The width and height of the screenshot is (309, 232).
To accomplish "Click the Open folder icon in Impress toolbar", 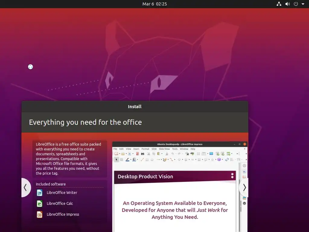I will pos(123,154).
